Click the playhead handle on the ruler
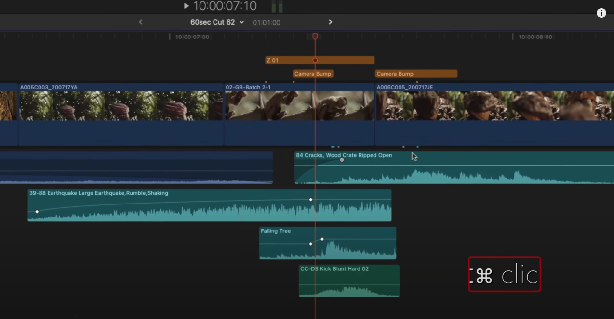Image resolution: width=614 pixels, height=319 pixels. click(315, 37)
